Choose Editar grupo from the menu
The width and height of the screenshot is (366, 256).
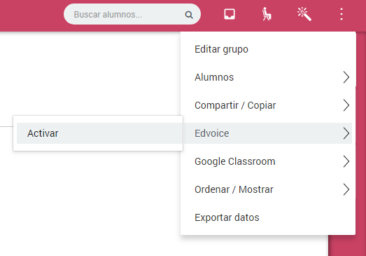[268, 49]
